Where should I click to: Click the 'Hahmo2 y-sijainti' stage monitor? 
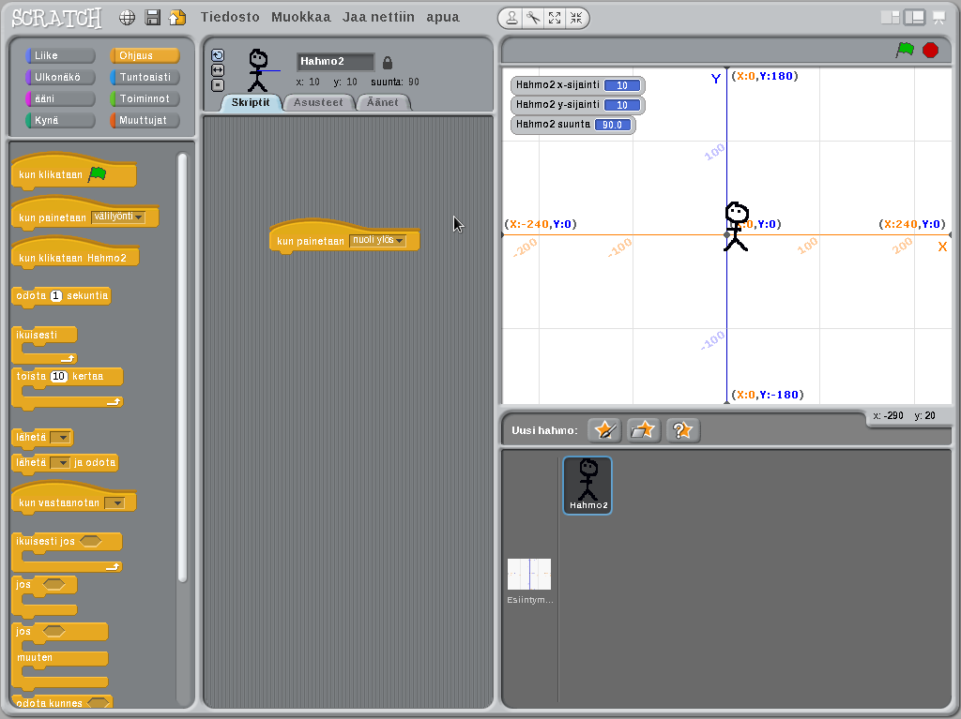[577, 105]
